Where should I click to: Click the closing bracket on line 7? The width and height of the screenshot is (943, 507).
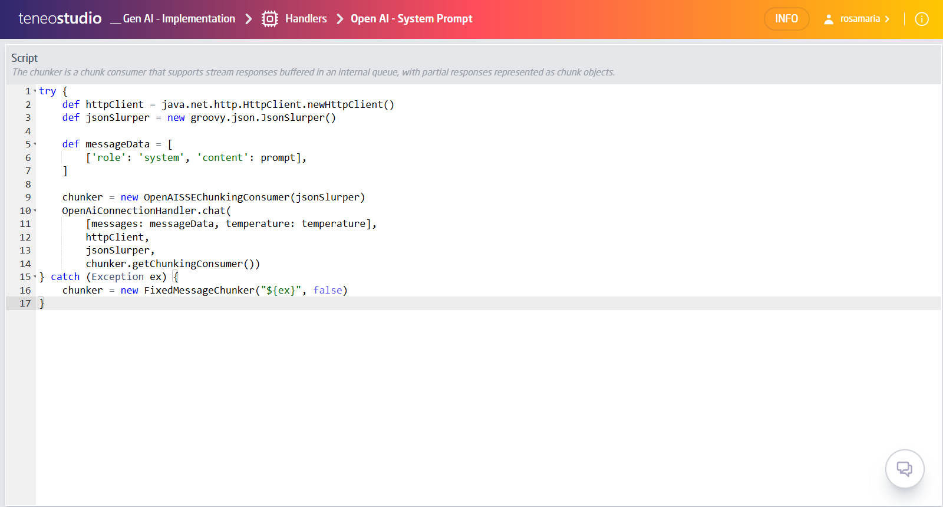click(65, 171)
